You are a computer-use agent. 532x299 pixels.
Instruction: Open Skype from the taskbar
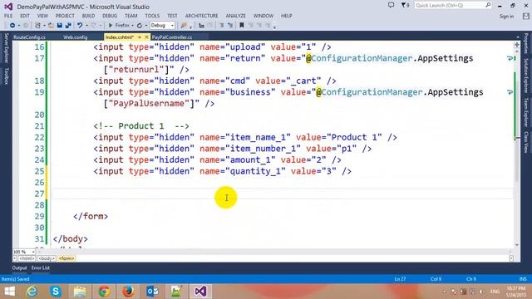click(x=56, y=292)
